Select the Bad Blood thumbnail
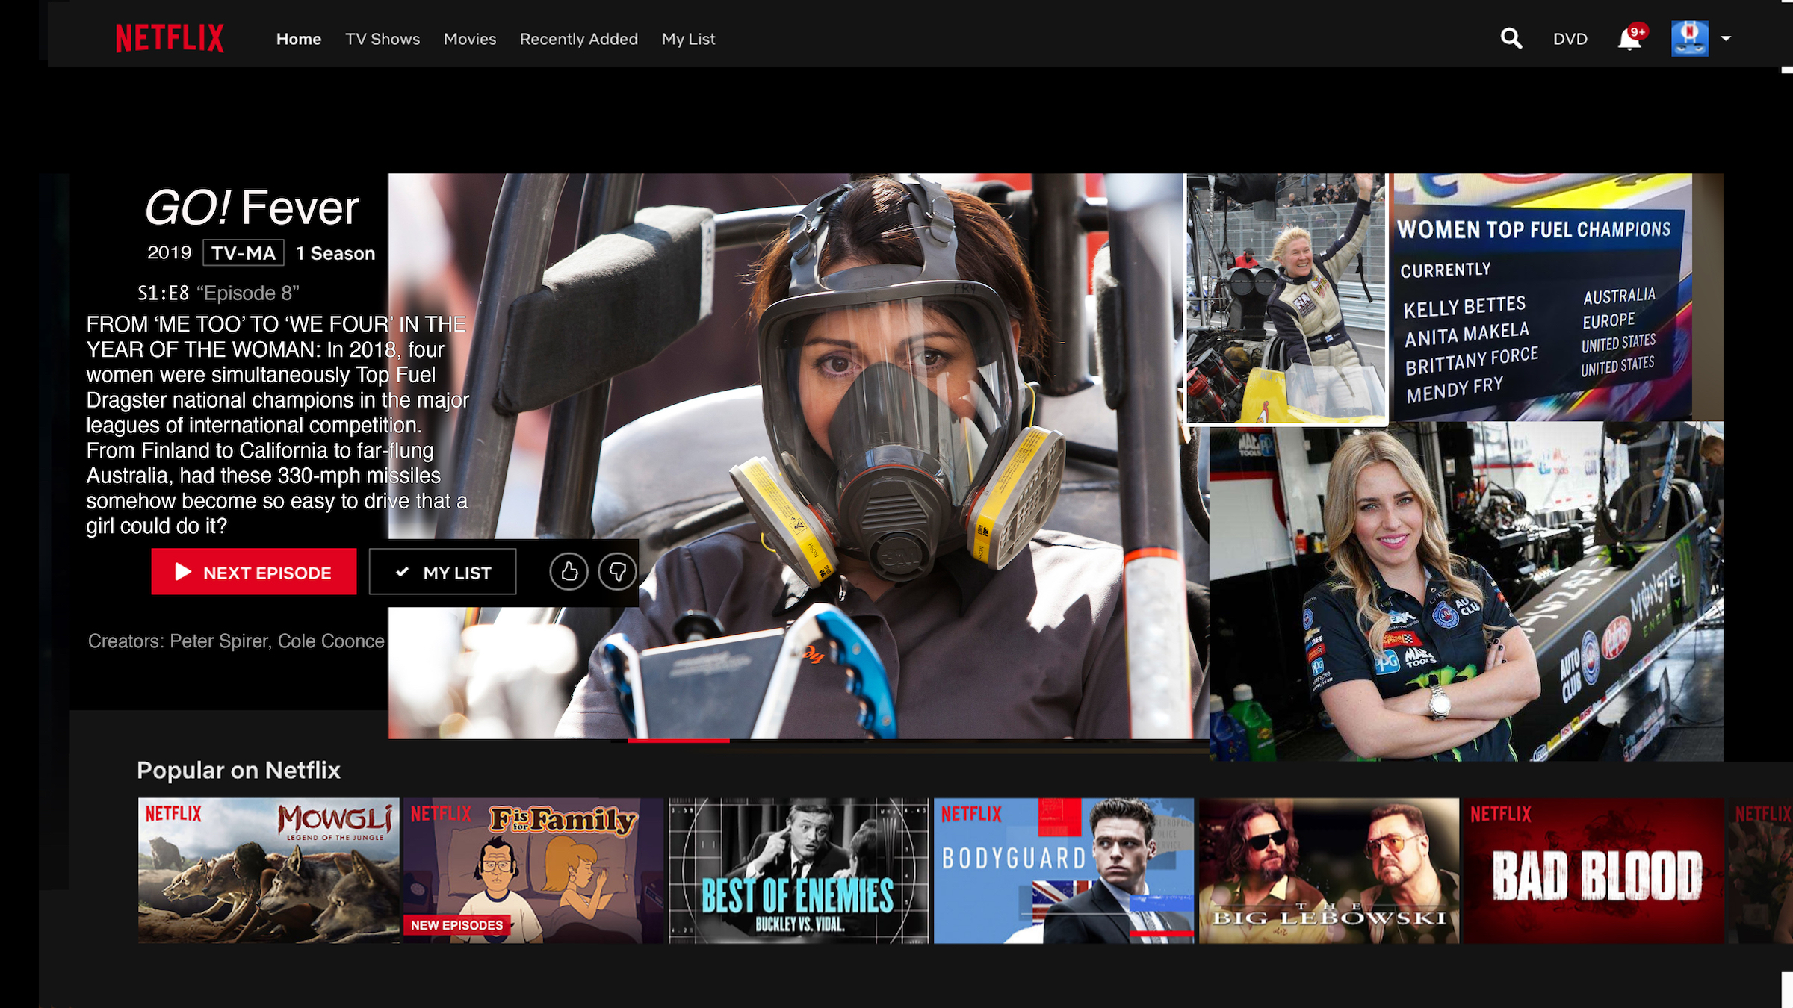 (x=1593, y=870)
